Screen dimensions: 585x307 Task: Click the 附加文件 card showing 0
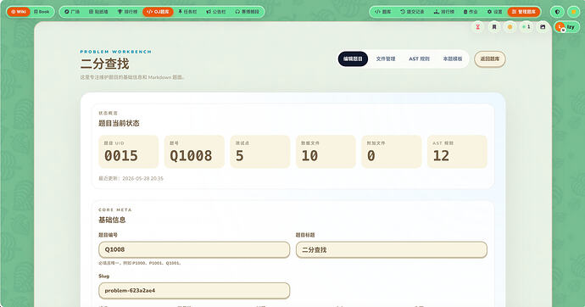click(x=392, y=152)
